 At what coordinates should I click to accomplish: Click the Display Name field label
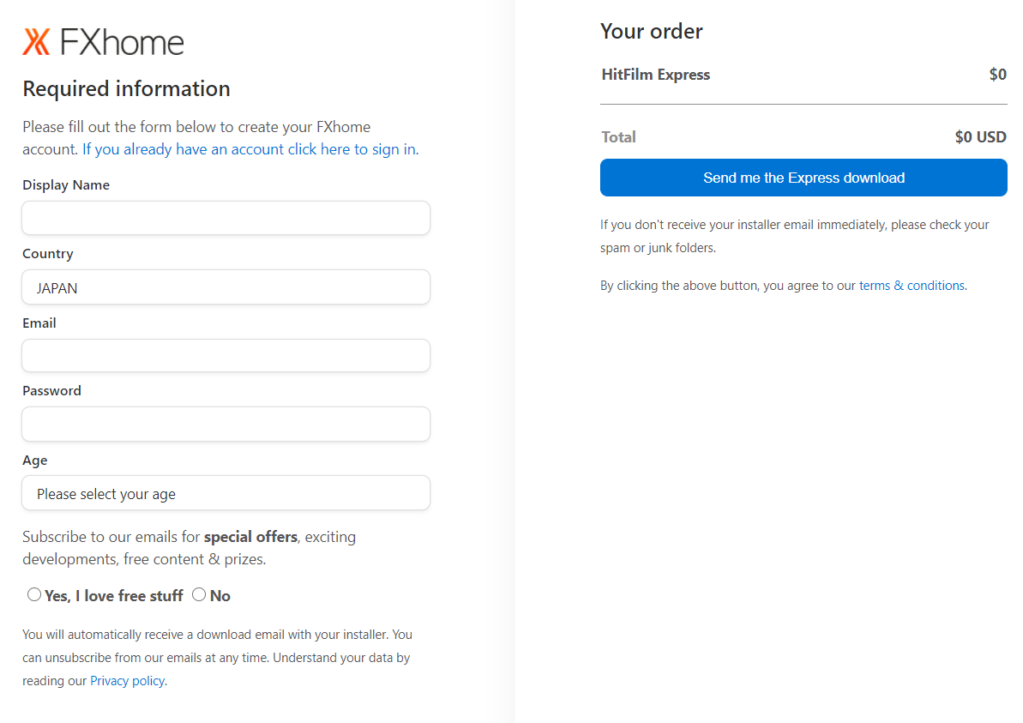point(66,185)
